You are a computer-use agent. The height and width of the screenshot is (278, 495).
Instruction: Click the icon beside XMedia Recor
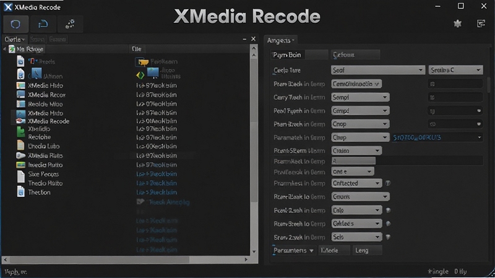21,95
